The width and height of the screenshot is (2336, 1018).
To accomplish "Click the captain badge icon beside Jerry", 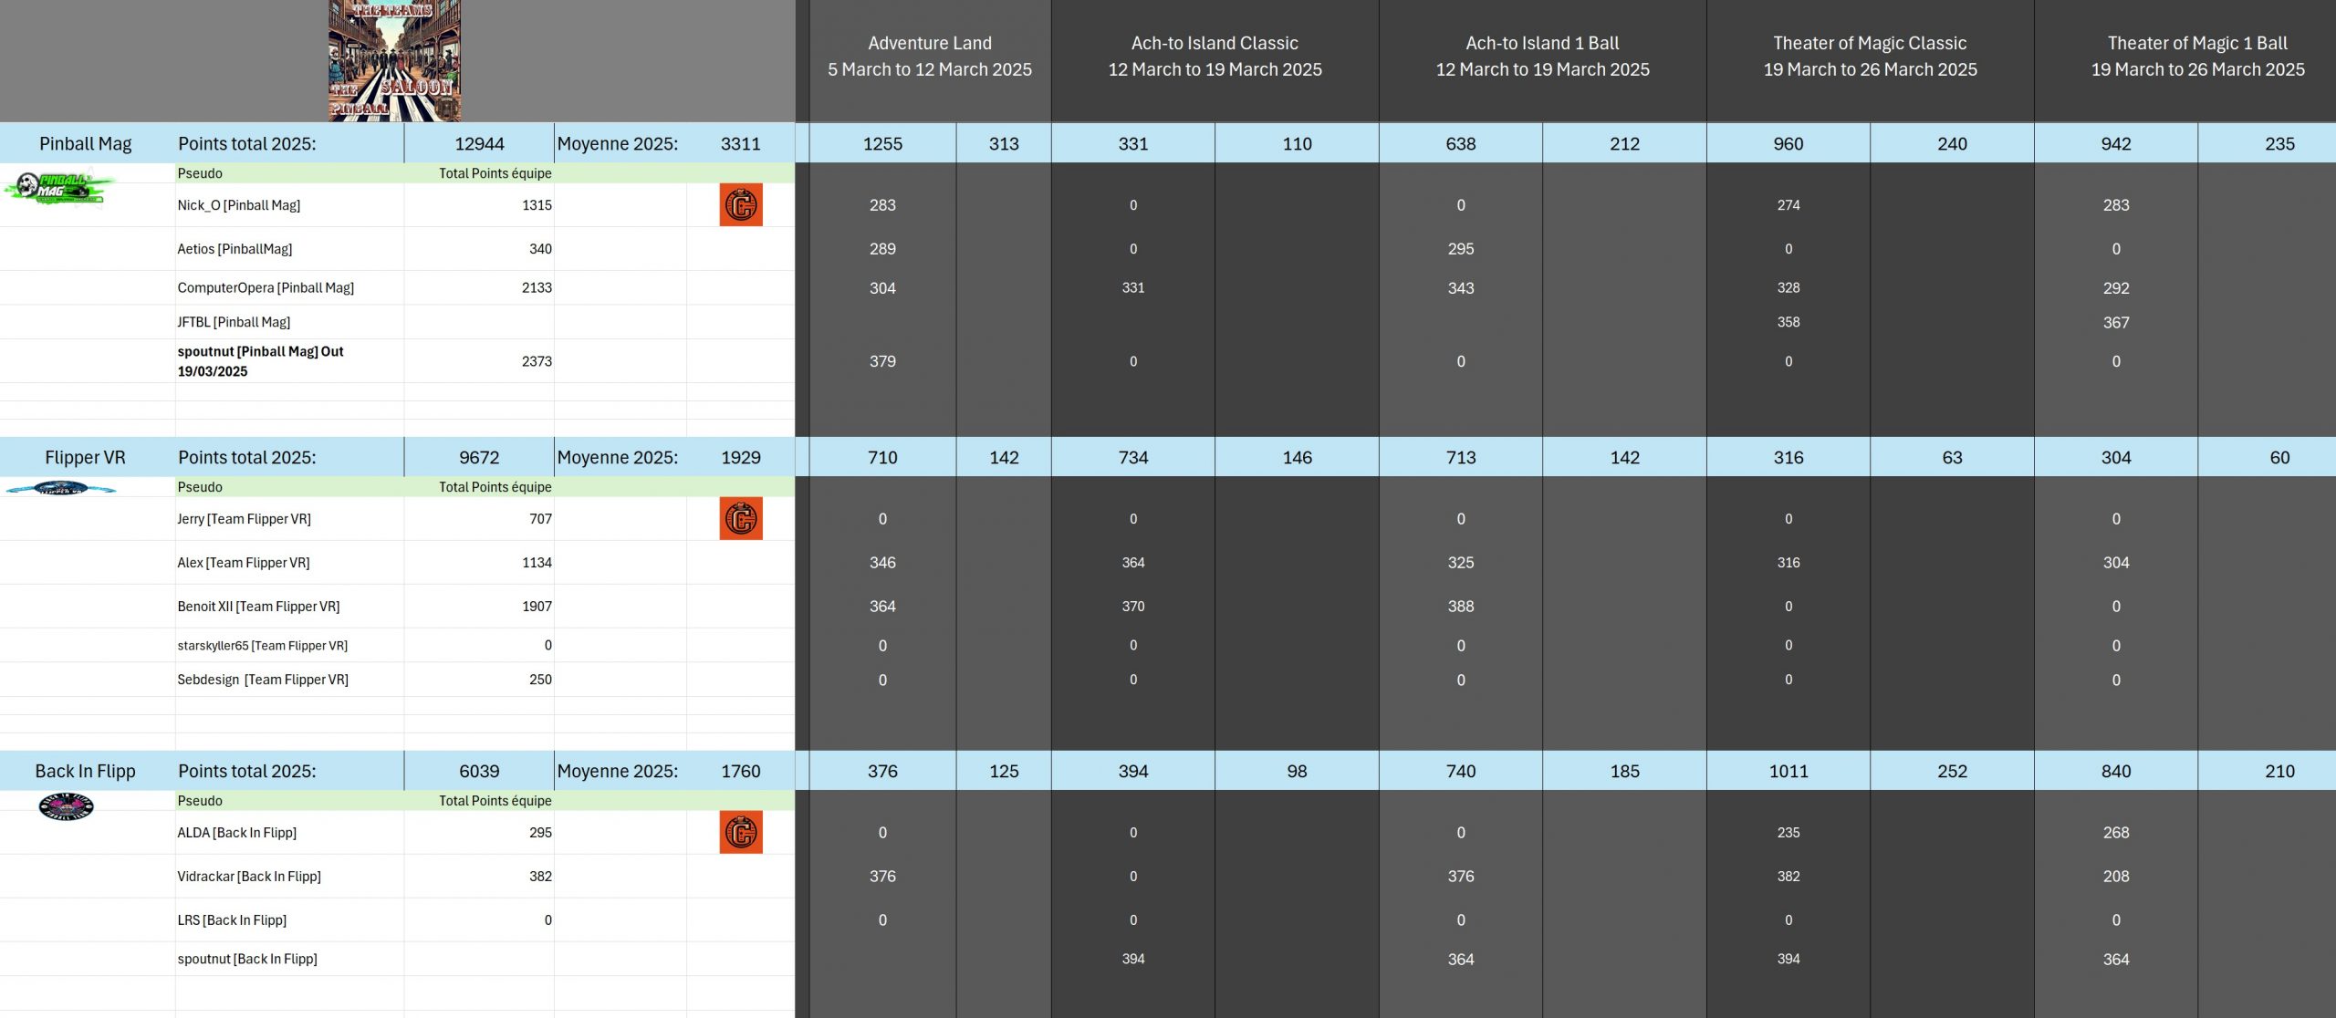I will 740,518.
